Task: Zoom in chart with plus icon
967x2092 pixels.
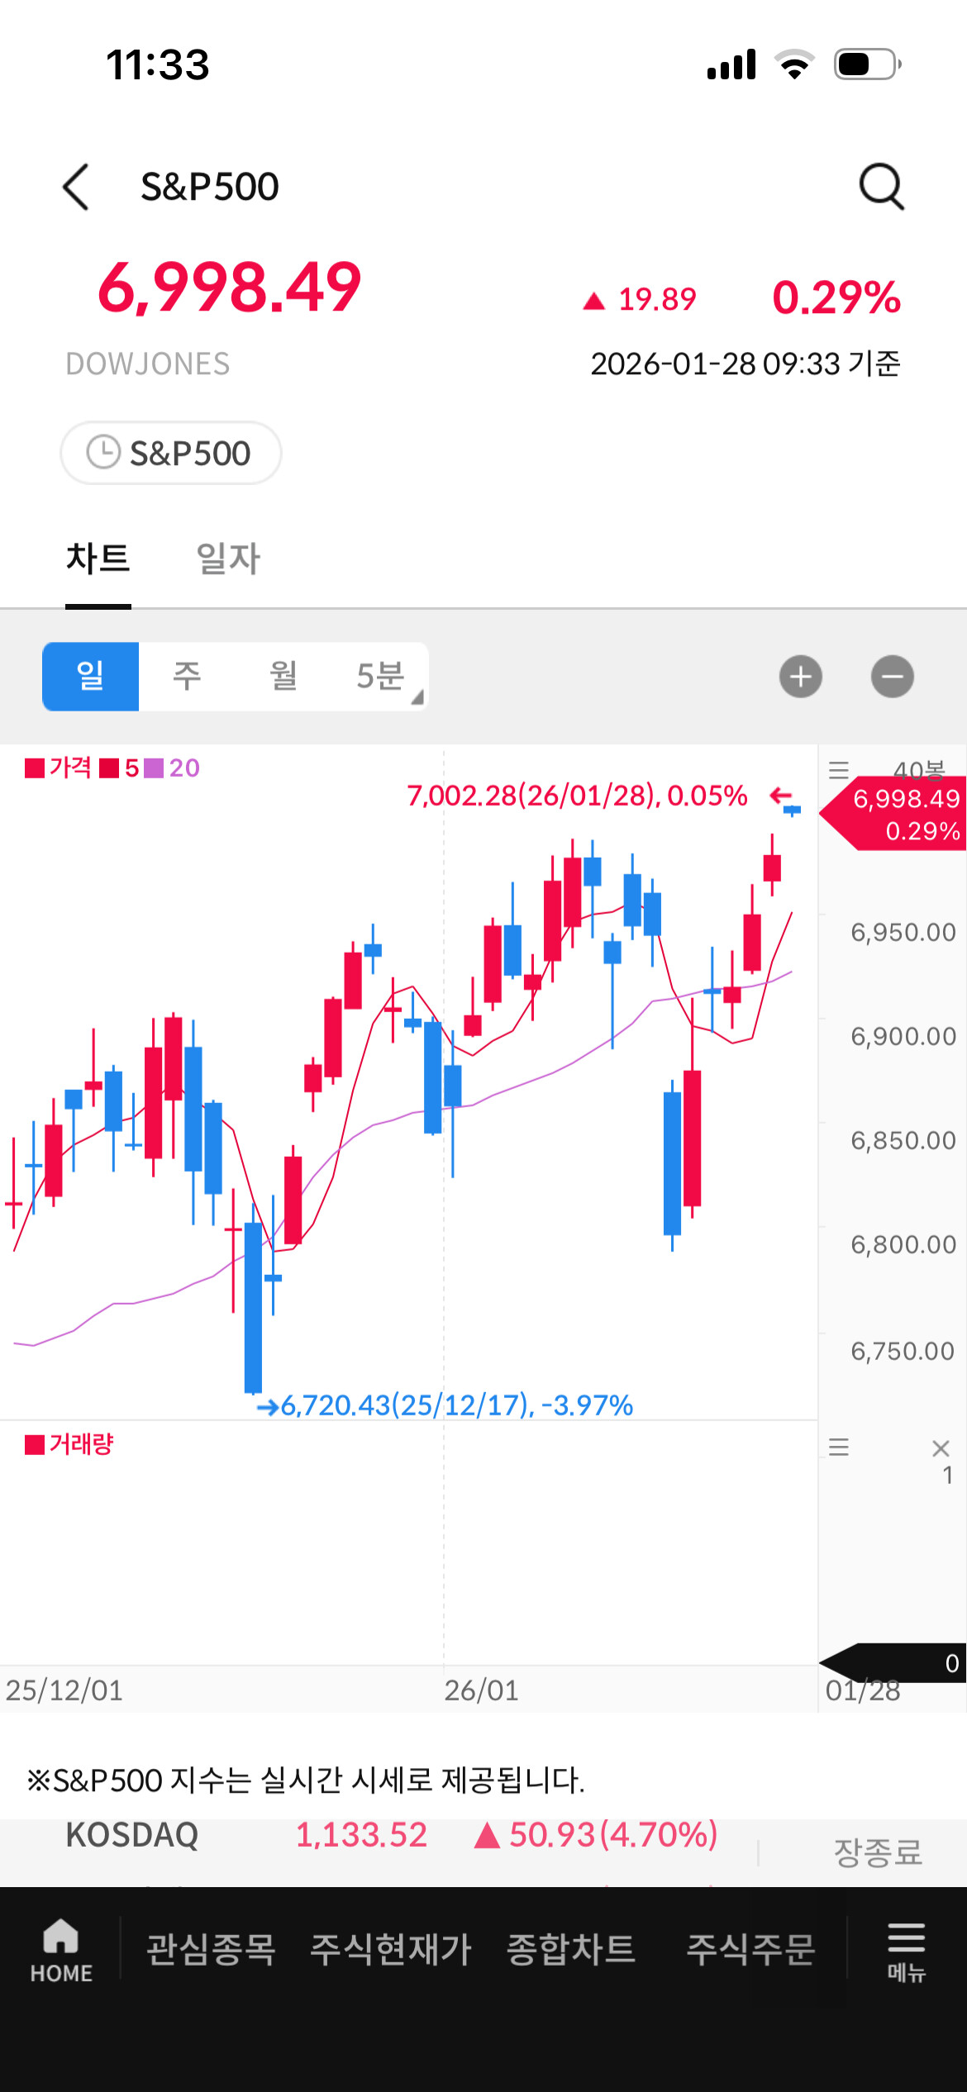Action: [x=800, y=678]
